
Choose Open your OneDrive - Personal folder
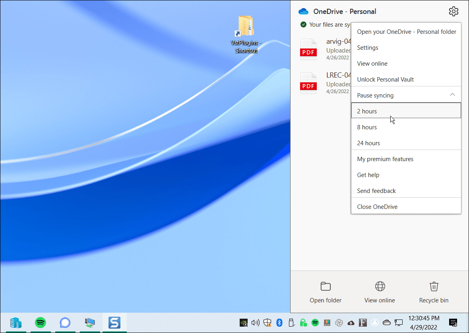click(406, 32)
